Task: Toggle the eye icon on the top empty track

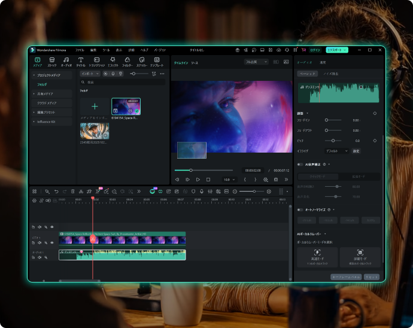Action: click(x=52, y=227)
